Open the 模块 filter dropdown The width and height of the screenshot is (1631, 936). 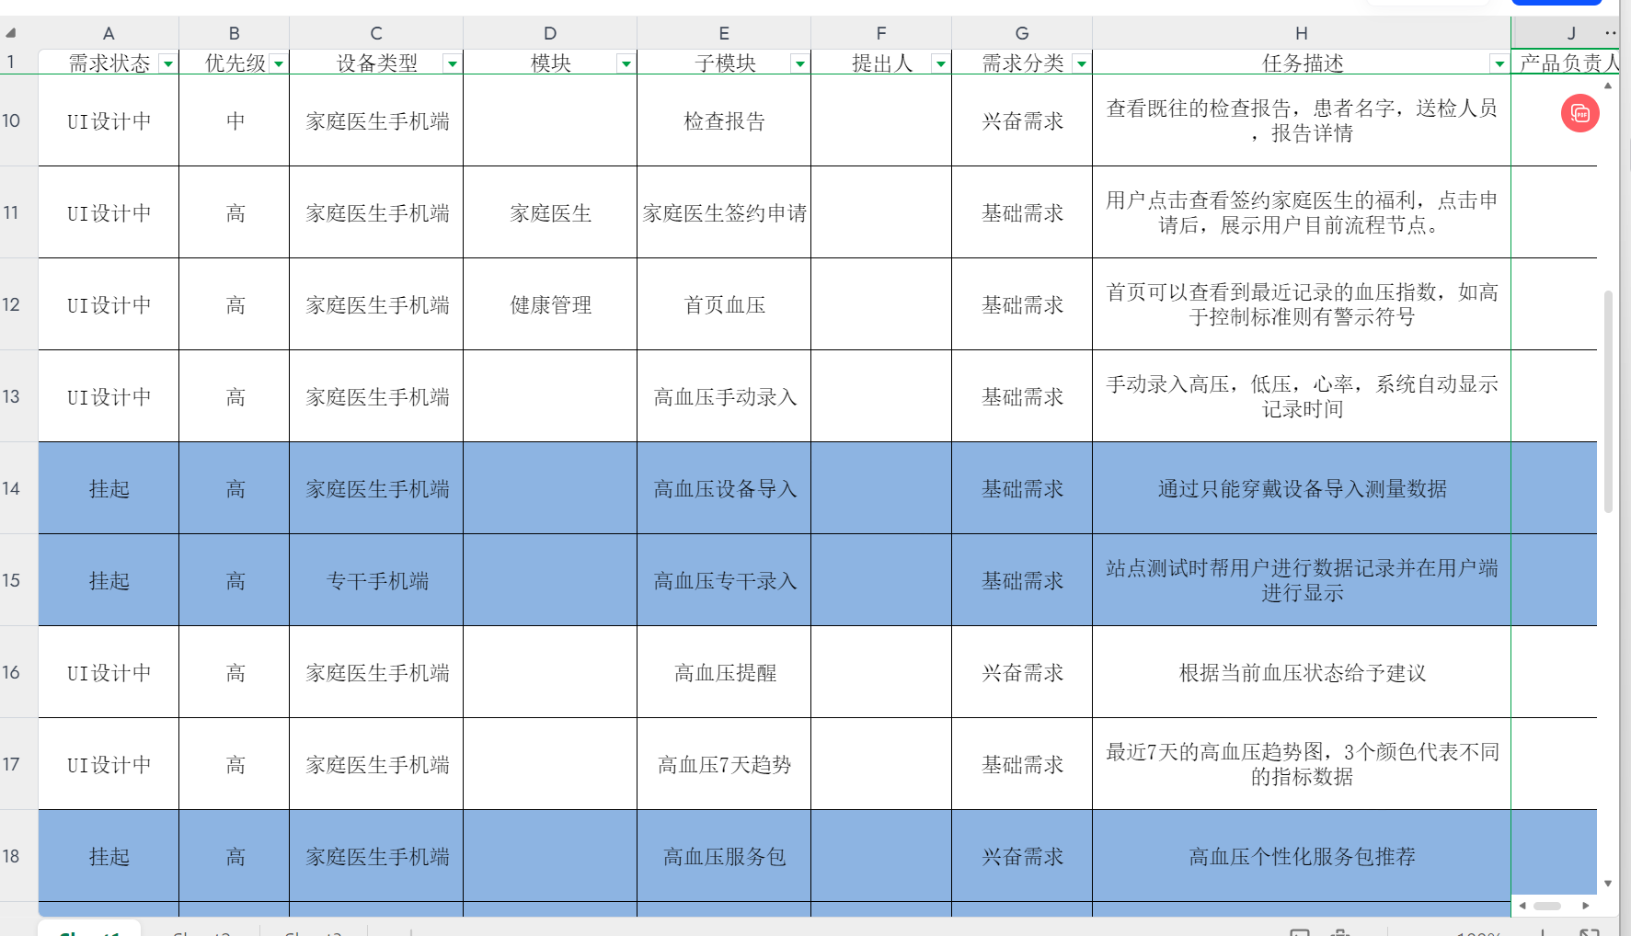click(626, 63)
